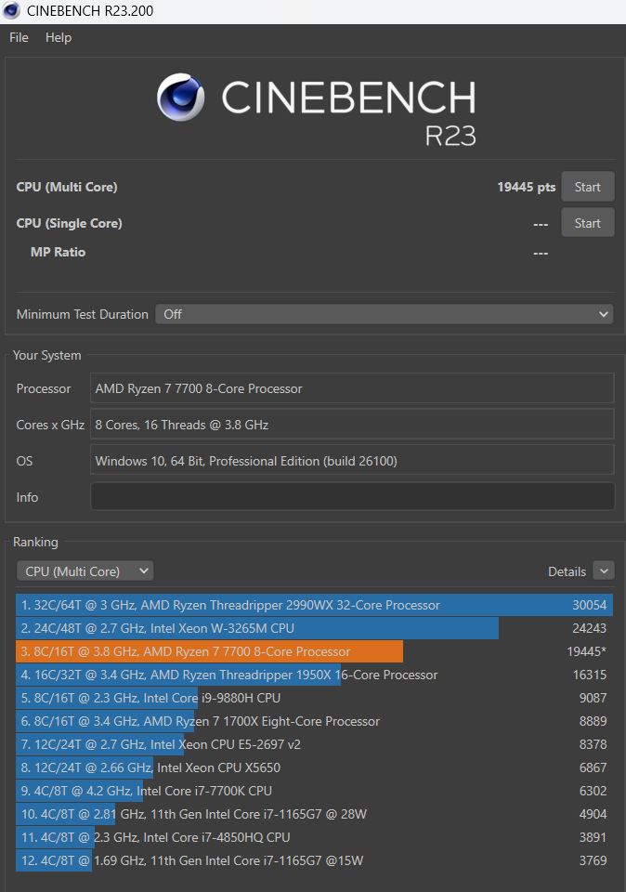The width and height of the screenshot is (626, 892).
Task: Click the Cores x GHz field
Action: tap(352, 425)
